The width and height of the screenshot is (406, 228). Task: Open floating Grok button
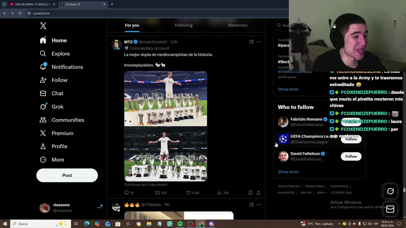390,191
